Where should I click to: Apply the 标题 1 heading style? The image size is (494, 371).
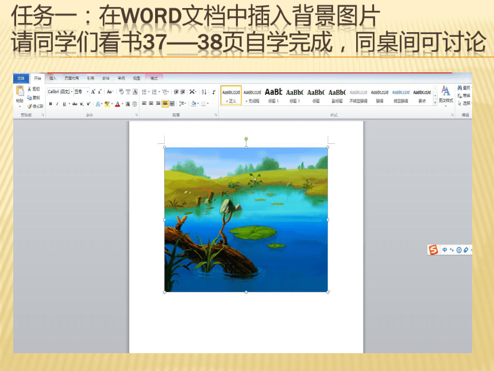[x=273, y=95]
